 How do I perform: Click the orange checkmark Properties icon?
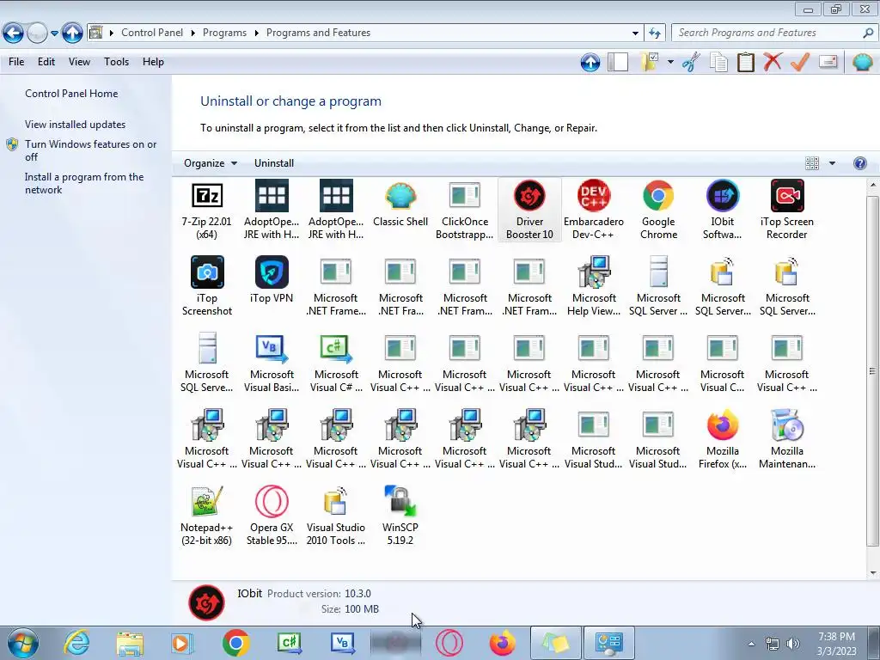point(800,62)
